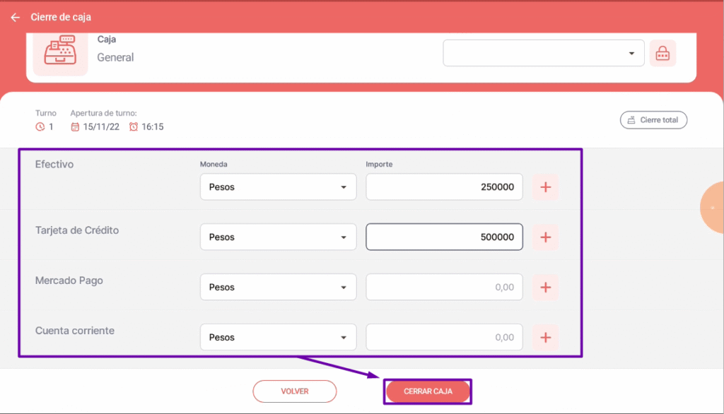This screenshot has height=414, width=724.
Task: Expand Efectivo currency Pesos dropdown
Action: click(278, 187)
